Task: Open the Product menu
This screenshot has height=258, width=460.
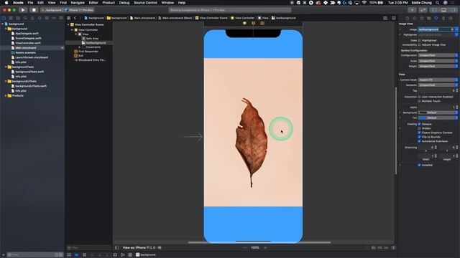Action: click(109, 3)
